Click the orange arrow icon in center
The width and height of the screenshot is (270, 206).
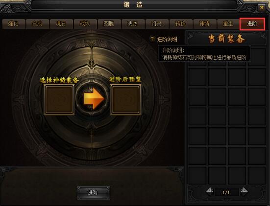[x=94, y=98]
